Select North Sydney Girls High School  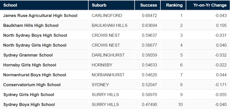coord(35,45)
